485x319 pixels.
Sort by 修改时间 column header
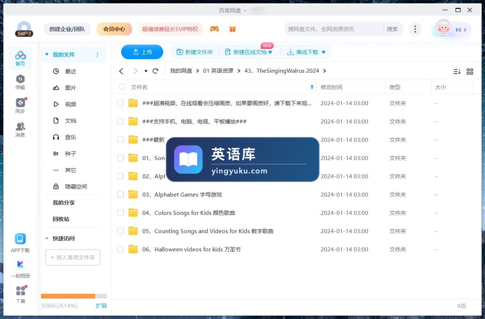(x=332, y=87)
